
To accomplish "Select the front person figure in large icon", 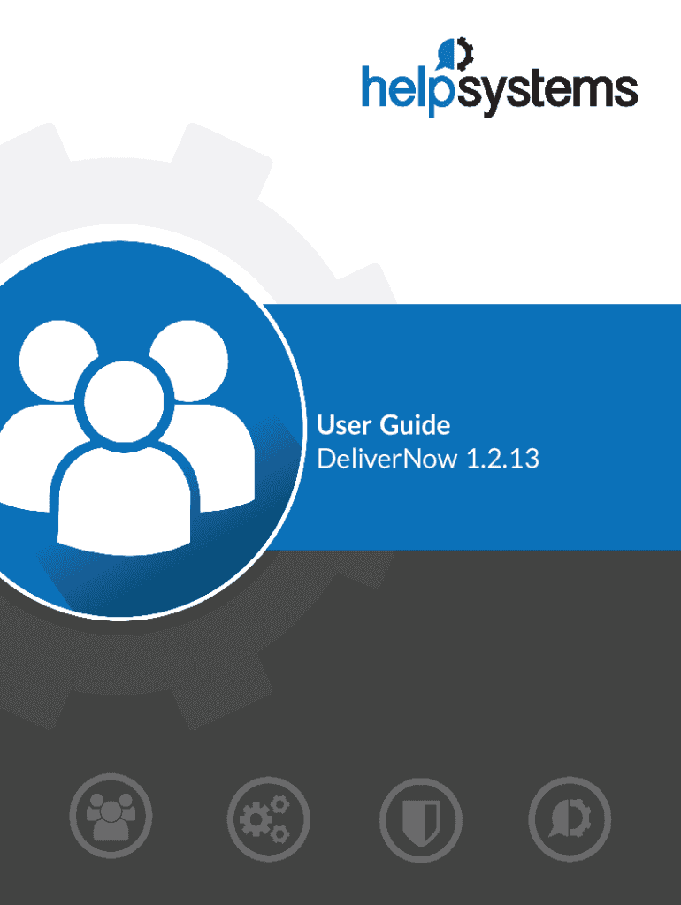I will [x=124, y=460].
